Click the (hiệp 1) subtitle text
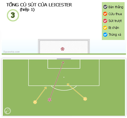 [27, 10]
